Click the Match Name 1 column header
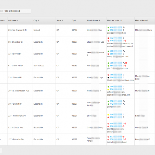Viewport: 155px width, 155px height. pyautogui.click(x=93, y=20)
